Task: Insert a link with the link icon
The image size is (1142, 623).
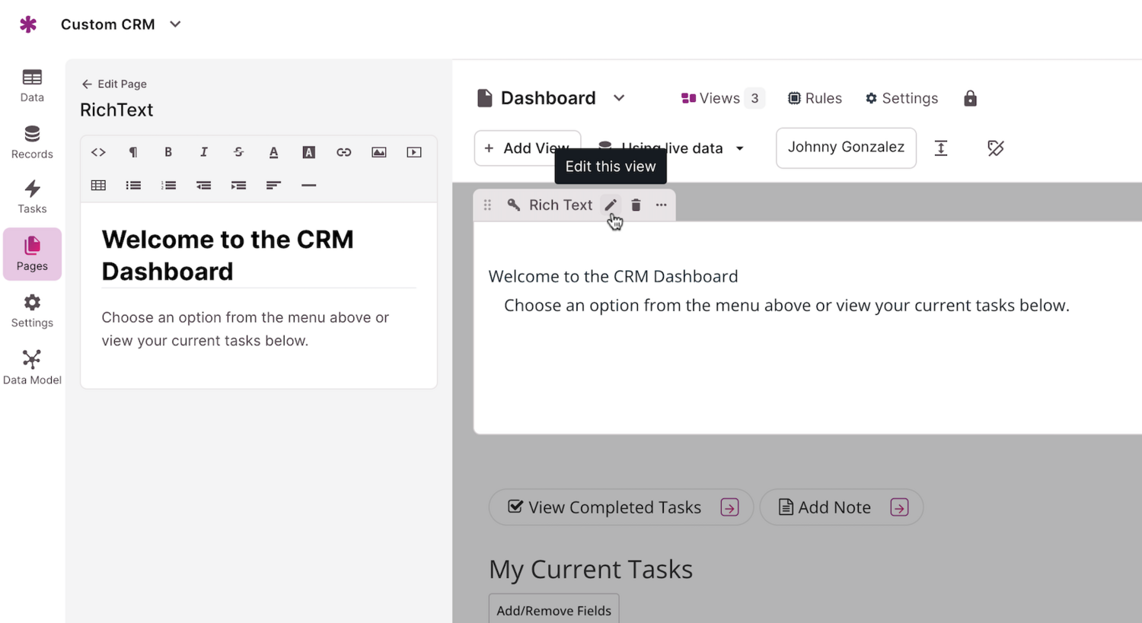Action: (x=343, y=152)
